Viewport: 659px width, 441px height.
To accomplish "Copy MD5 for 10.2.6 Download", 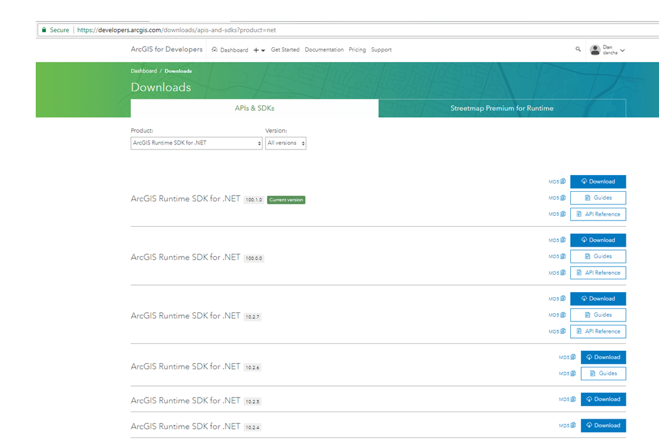I will (x=567, y=357).
